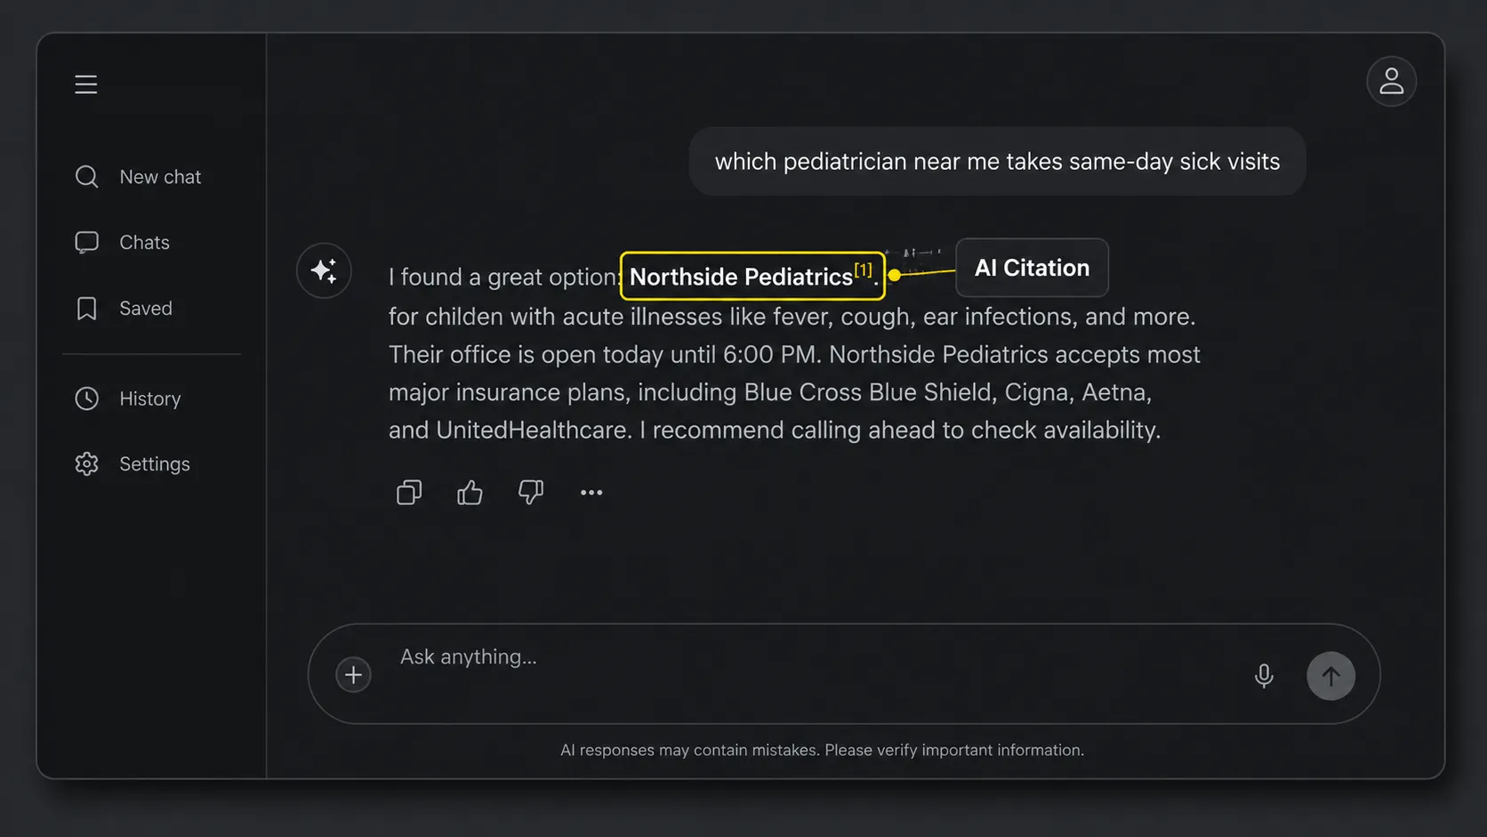Send the message with the arrow button
The height and width of the screenshot is (837, 1487).
[x=1330, y=676]
